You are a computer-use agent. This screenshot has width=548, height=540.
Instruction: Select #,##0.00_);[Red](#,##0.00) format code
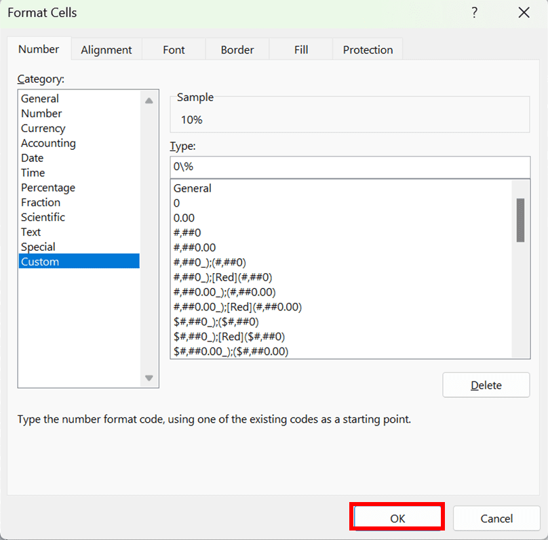(x=342, y=307)
